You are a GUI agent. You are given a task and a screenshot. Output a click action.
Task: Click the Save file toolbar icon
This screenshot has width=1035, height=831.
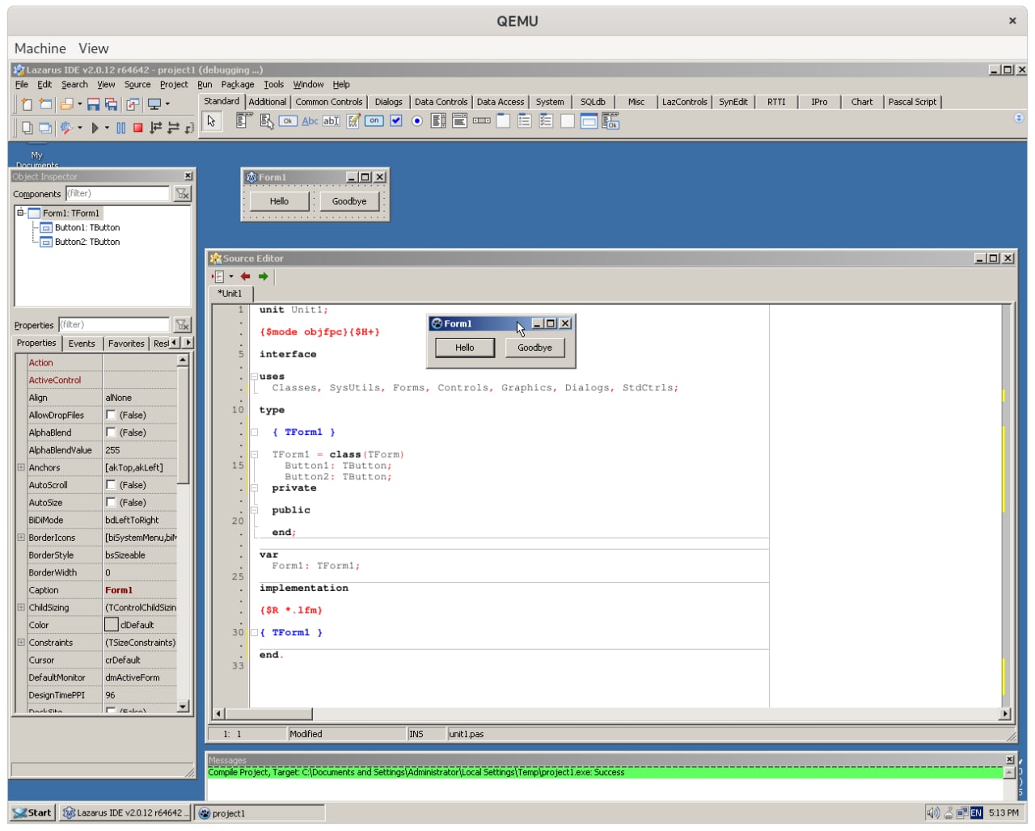[x=93, y=104]
